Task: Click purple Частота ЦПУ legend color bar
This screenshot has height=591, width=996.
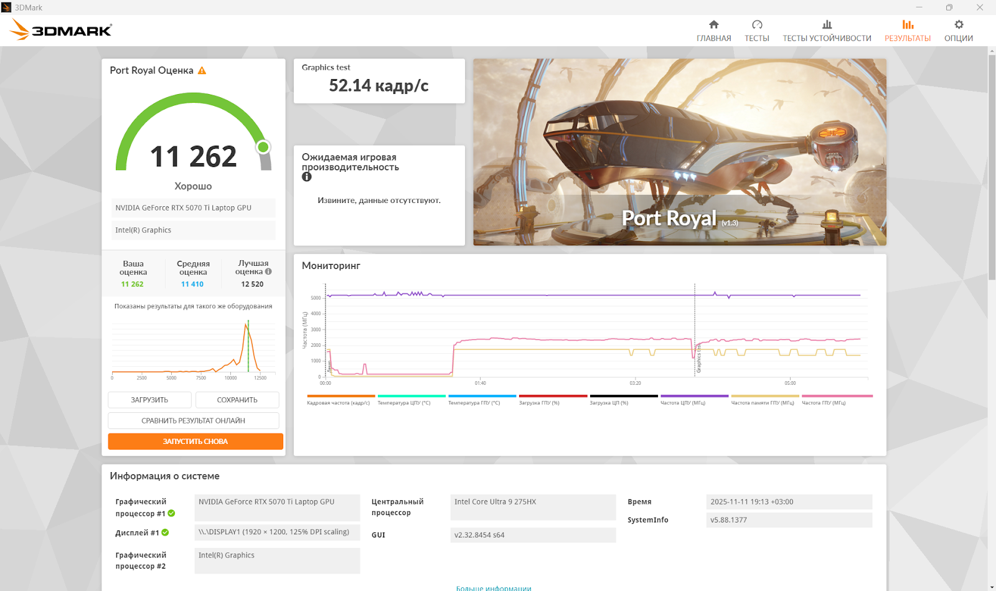Action: [x=694, y=396]
